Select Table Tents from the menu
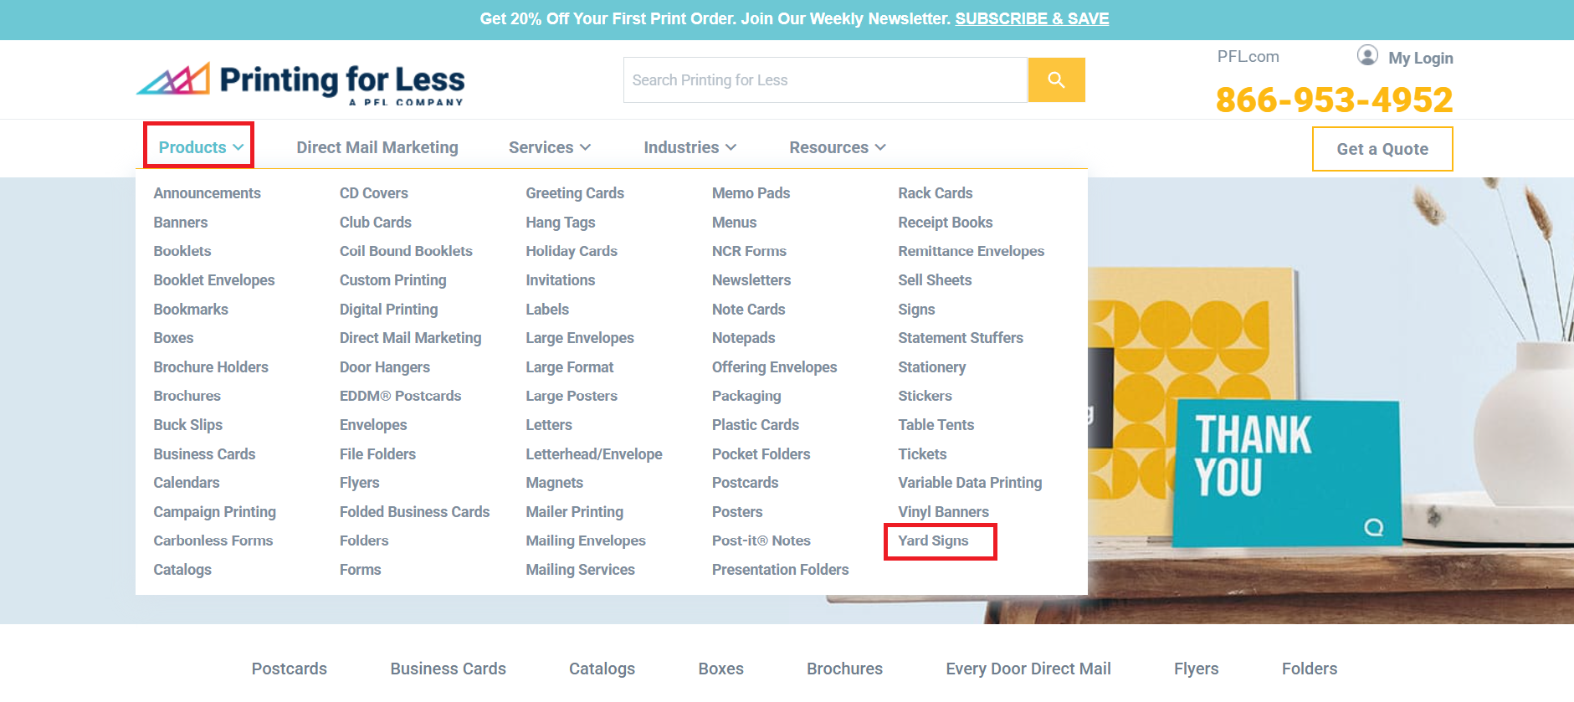This screenshot has width=1574, height=702. pyautogui.click(x=936, y=425)
